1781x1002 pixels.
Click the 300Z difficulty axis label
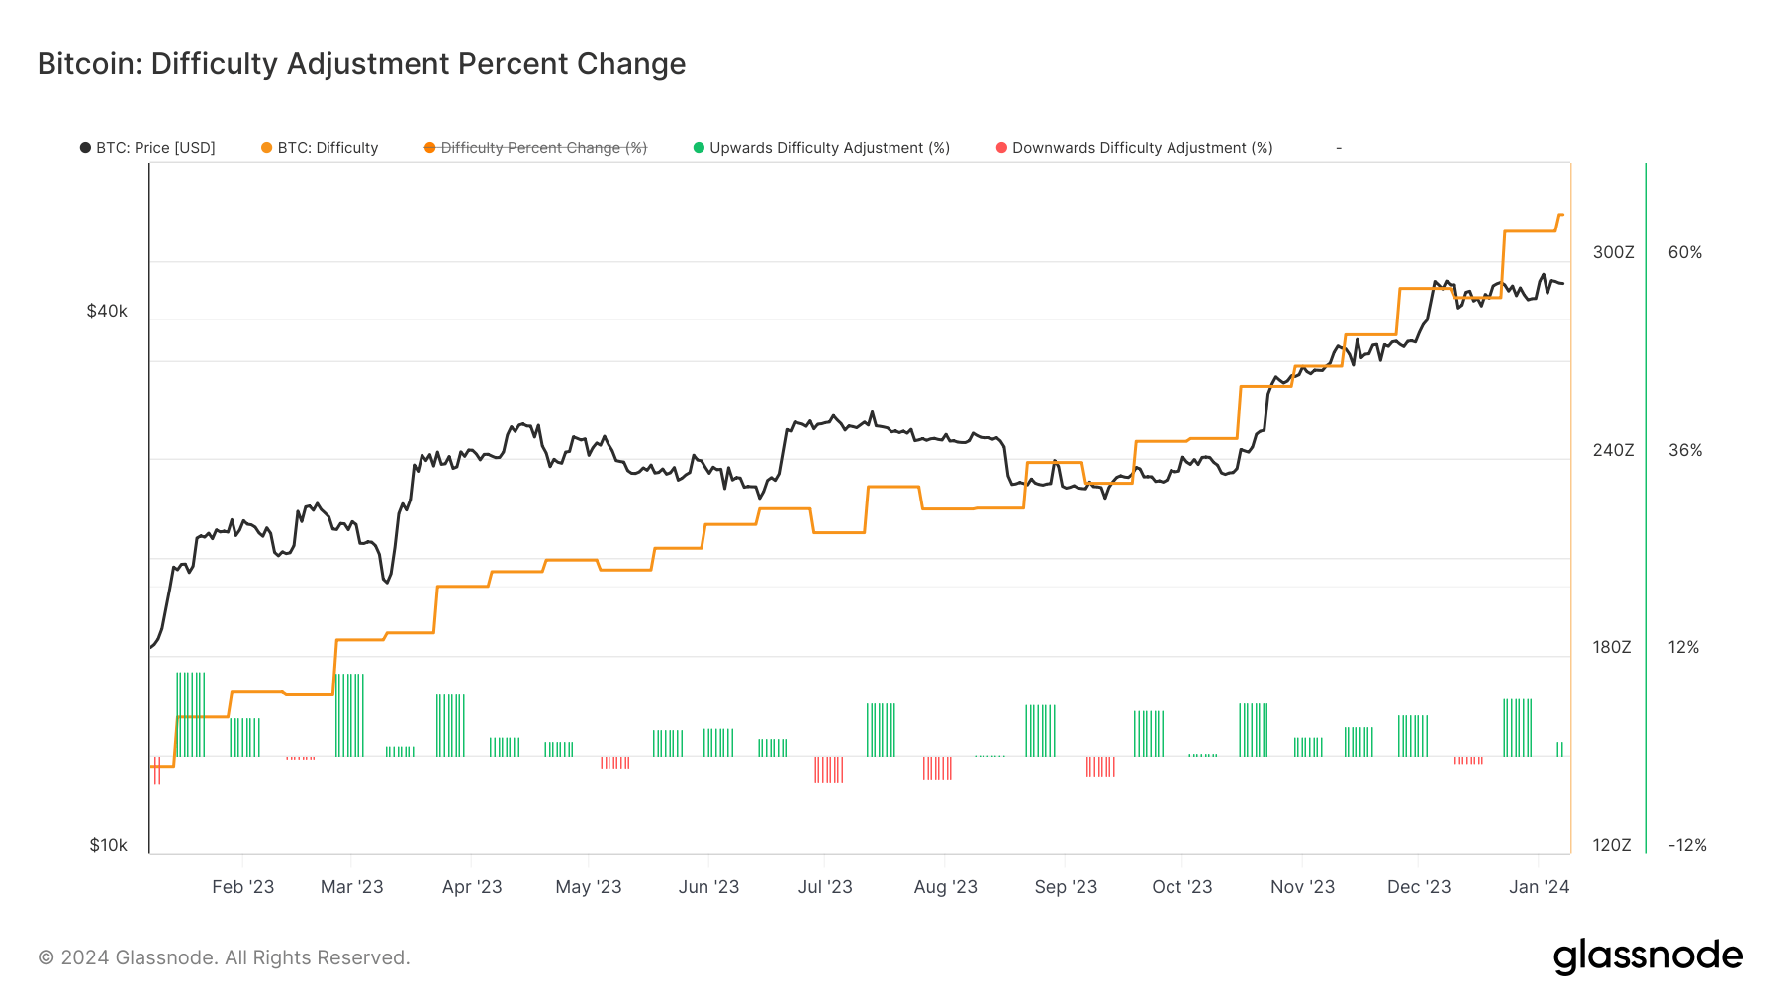click(1613, 252)
